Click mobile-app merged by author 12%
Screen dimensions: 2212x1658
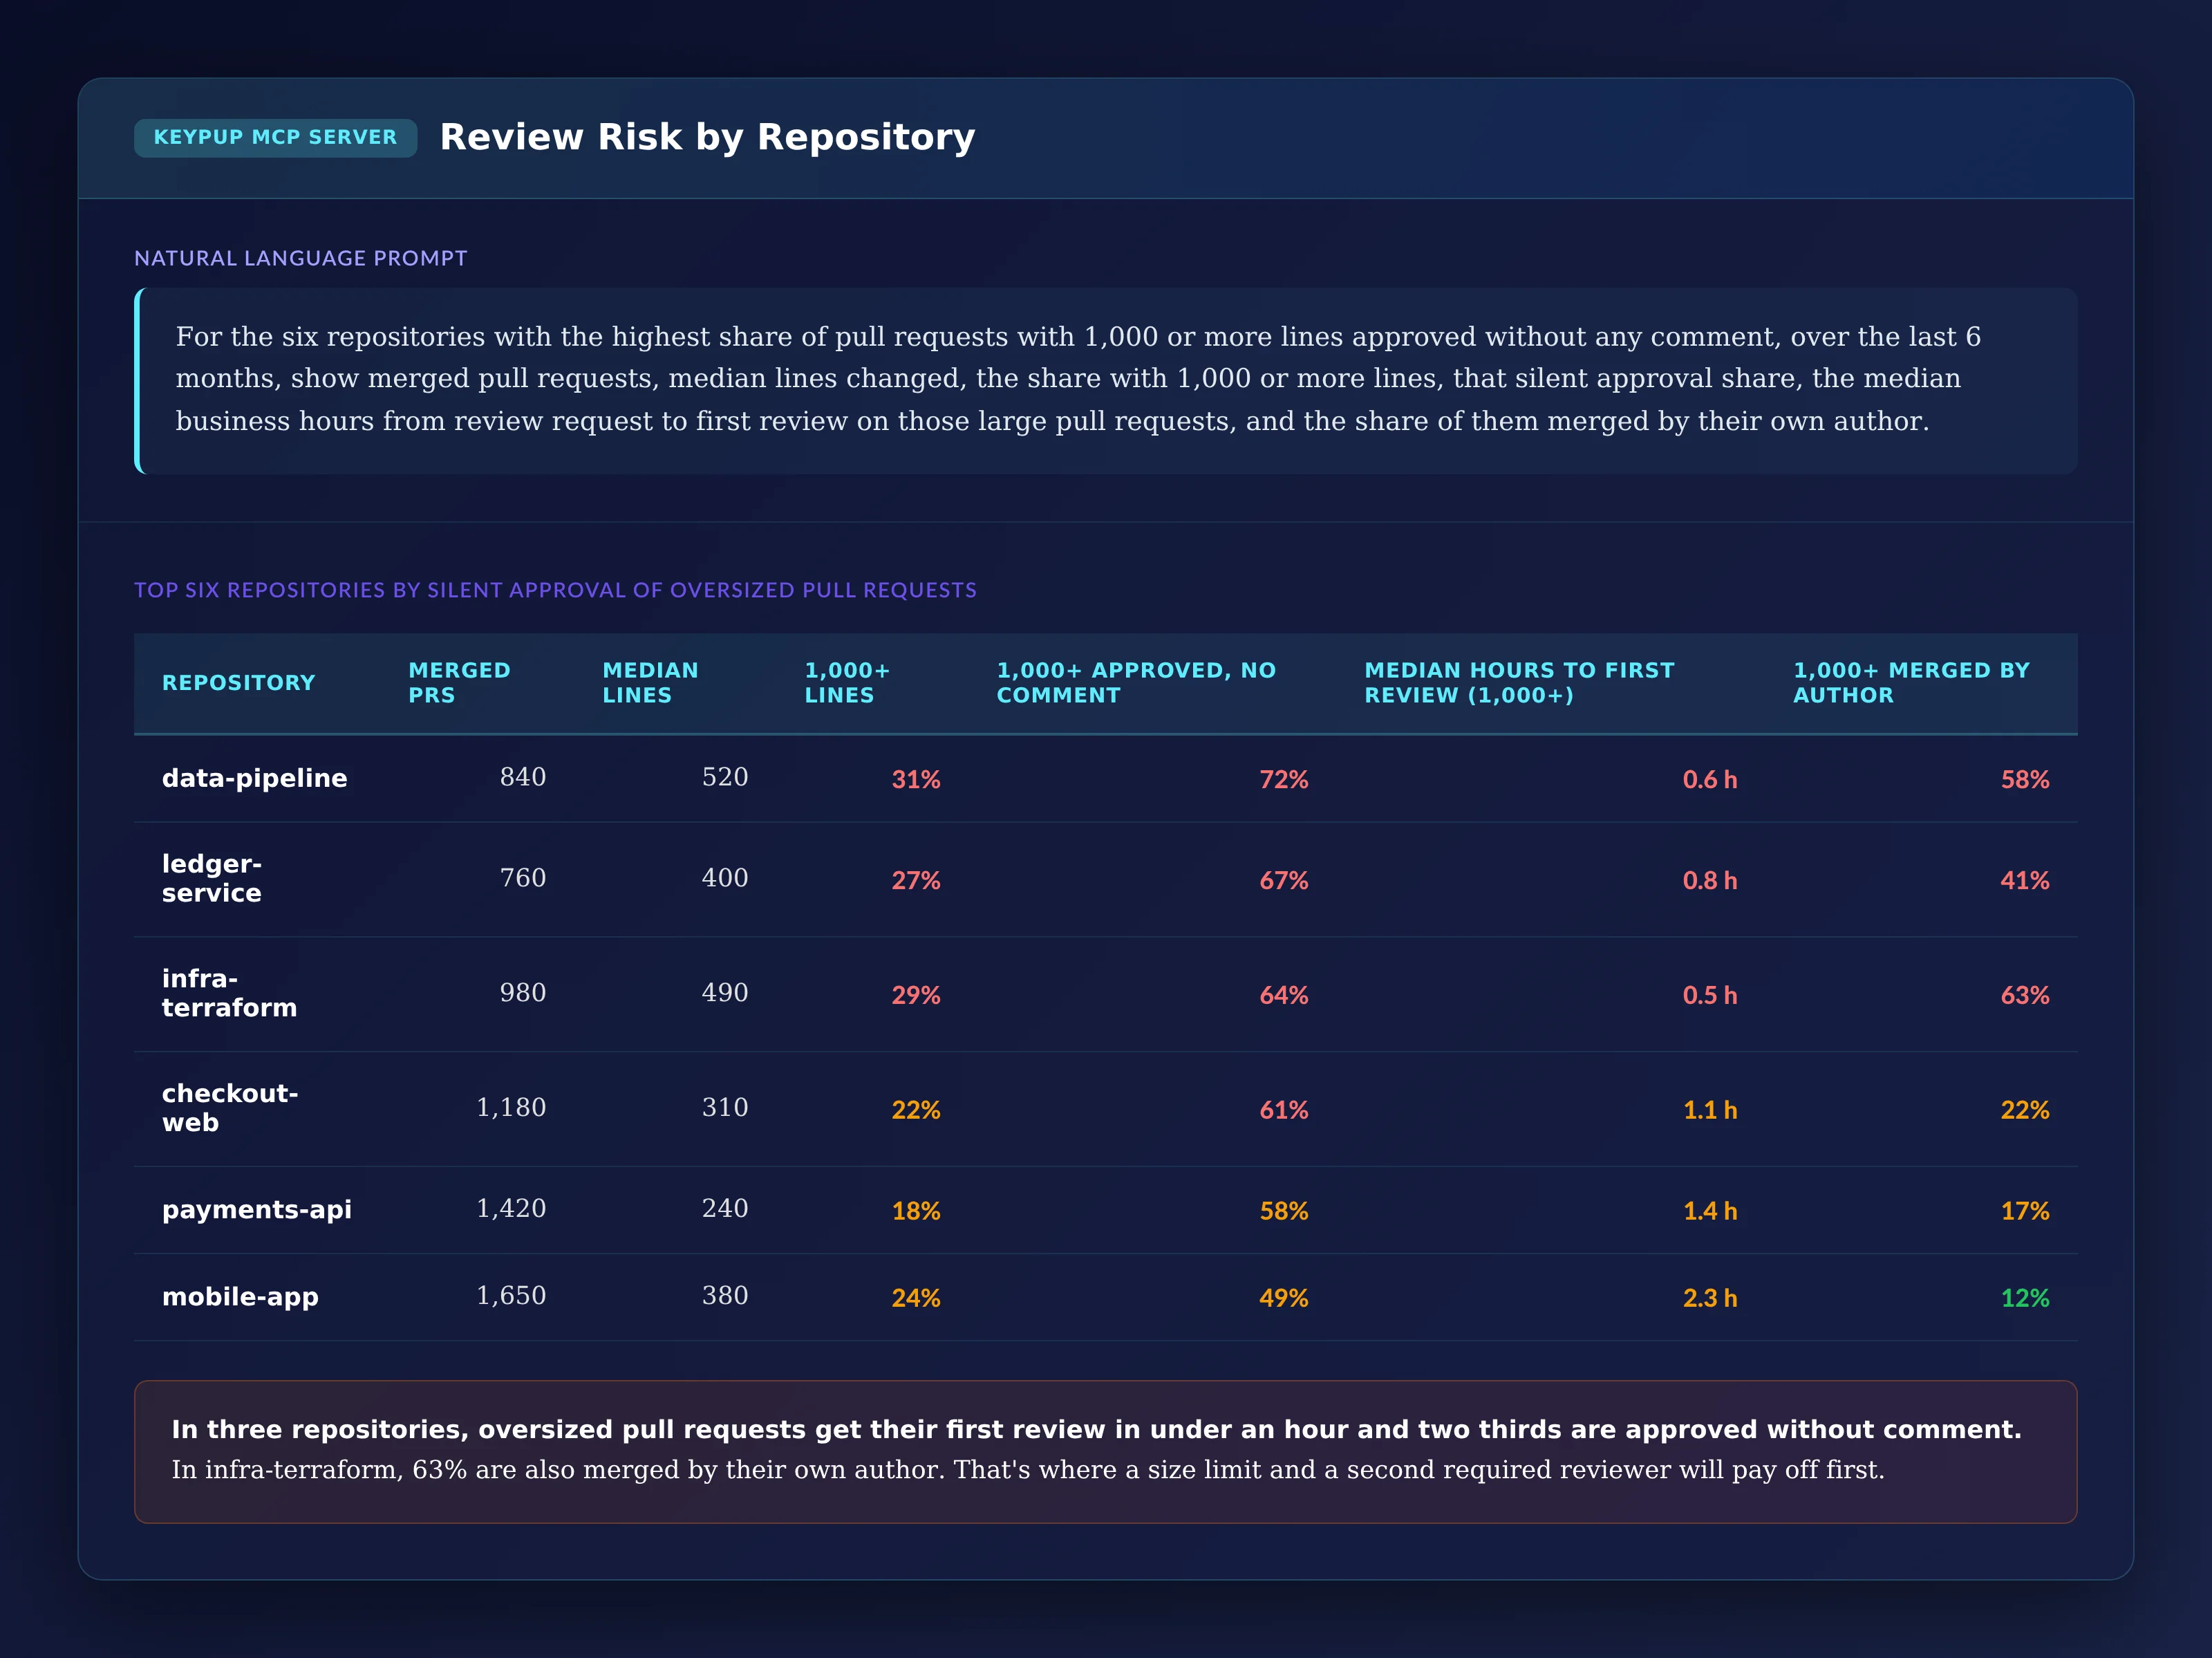2025,1298
